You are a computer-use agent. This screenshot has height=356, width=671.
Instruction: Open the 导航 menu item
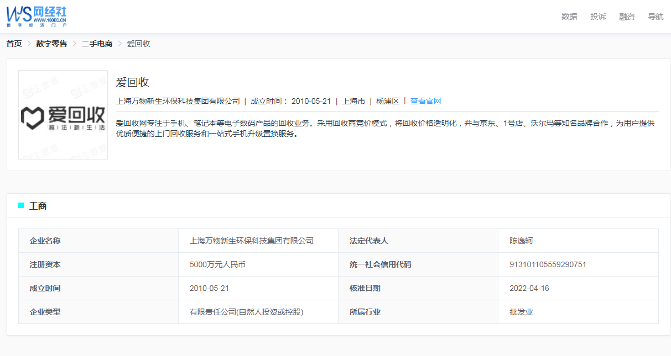(x=656, y=17)
